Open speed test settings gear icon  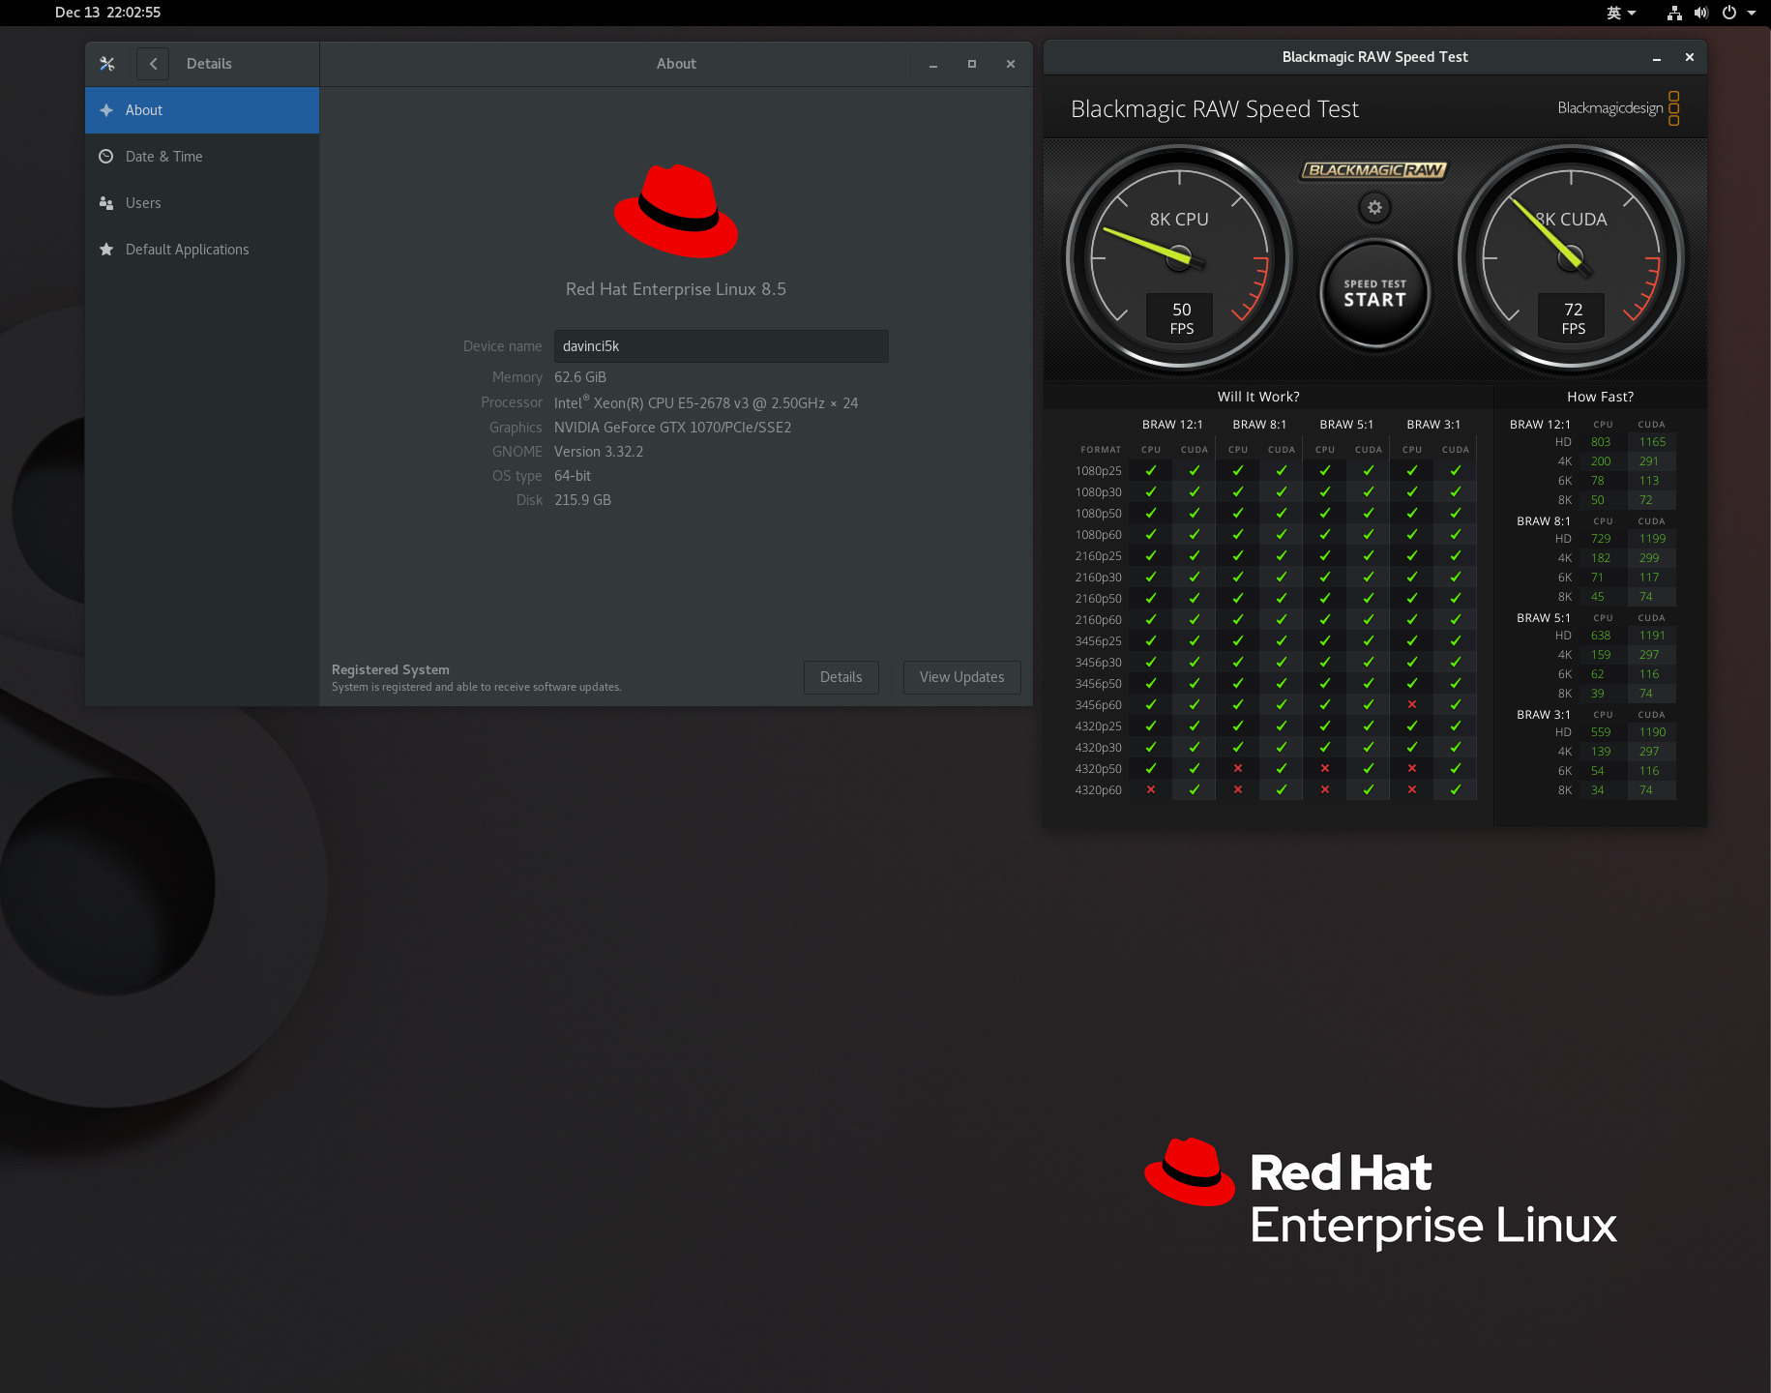1374,207
